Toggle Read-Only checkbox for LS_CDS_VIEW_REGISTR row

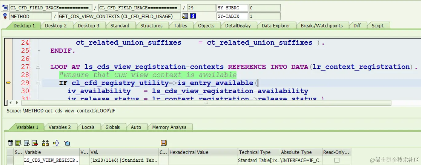point(337,160)
